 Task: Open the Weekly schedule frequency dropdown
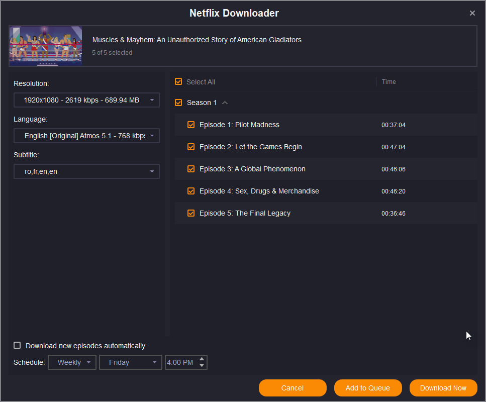click(72, 362)
